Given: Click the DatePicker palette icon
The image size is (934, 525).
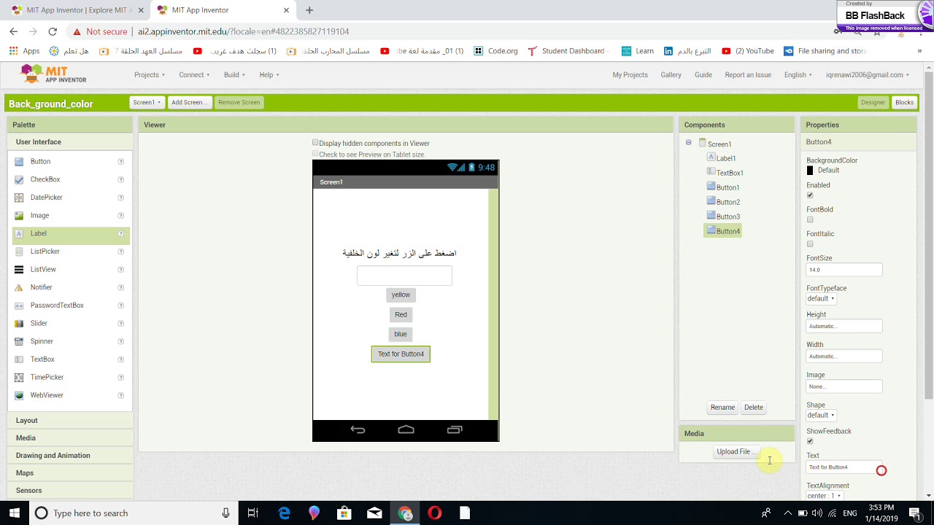Looking at the screenshot, I should click(x=19, y=198).
